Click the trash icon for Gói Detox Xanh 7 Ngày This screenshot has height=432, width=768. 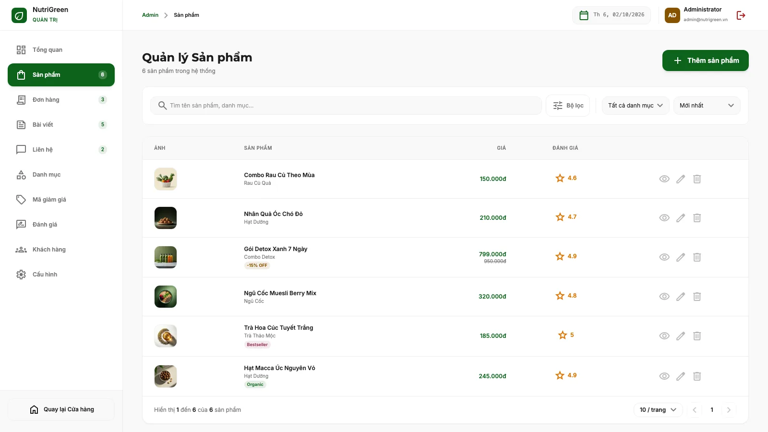click(697, 257)
